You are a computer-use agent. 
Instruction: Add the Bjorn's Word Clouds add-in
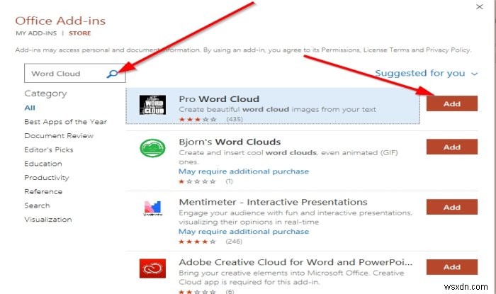coord(452,147)
